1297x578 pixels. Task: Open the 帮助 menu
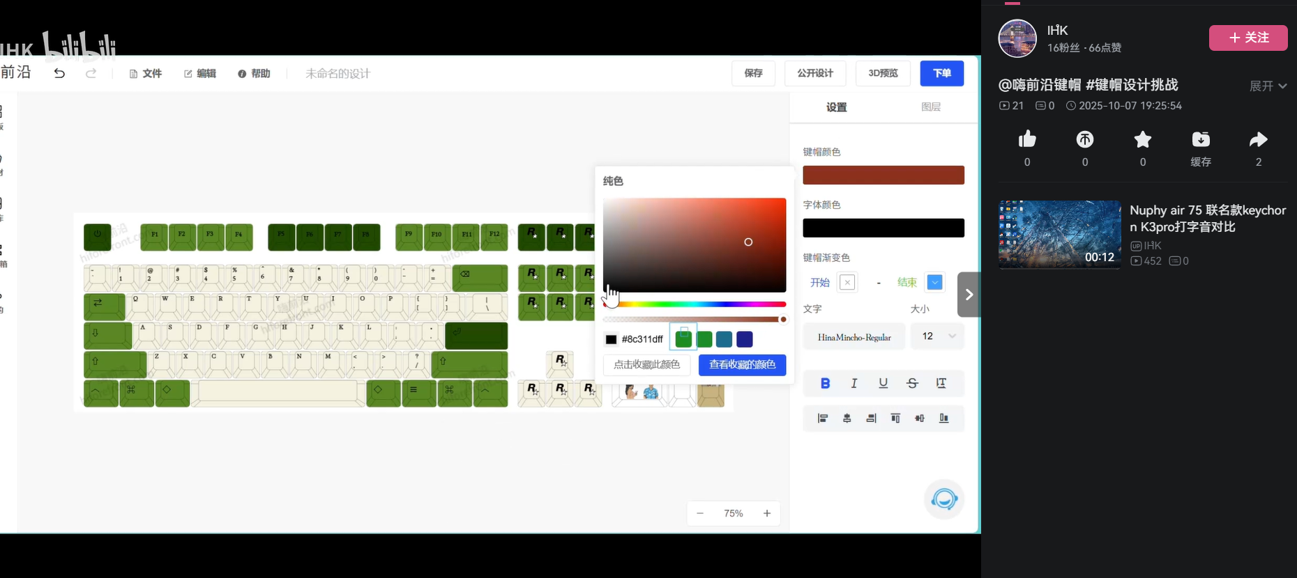pos(254,73)
